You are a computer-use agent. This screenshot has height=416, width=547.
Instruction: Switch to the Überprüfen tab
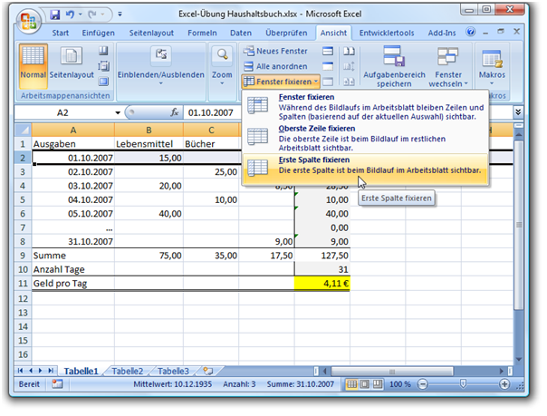click(286, 33)
